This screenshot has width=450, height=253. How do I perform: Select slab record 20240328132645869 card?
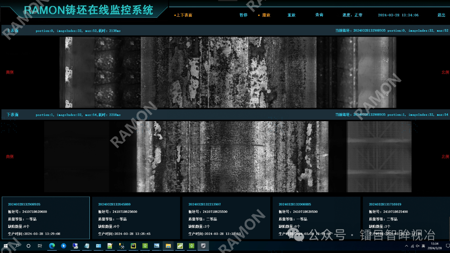coord(136,217)
